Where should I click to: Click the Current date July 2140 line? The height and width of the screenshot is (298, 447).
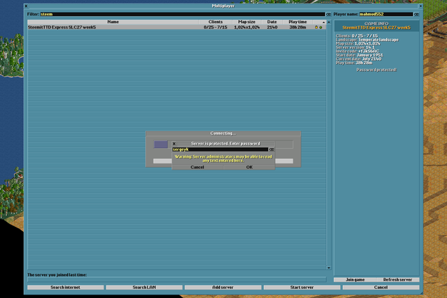click(x=358, y=59)
